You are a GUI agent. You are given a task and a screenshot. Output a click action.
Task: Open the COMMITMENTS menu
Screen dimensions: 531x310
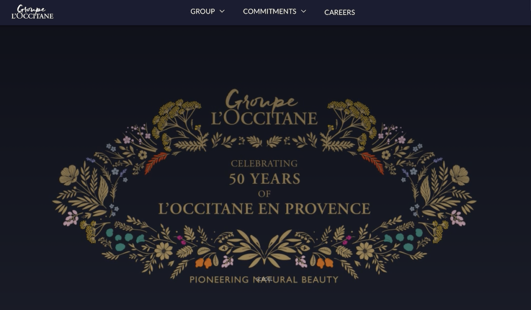(269, 11)
